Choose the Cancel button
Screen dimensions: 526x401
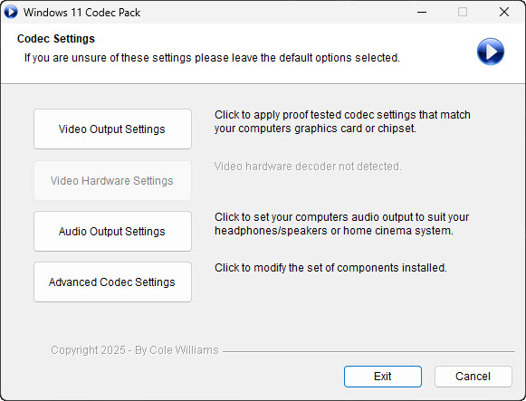[x=473, y=377]
